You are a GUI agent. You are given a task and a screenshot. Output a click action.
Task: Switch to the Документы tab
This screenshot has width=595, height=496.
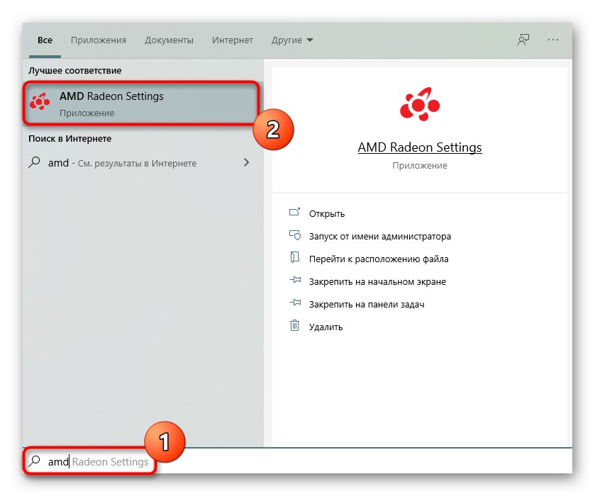click(x=169, y=40)
